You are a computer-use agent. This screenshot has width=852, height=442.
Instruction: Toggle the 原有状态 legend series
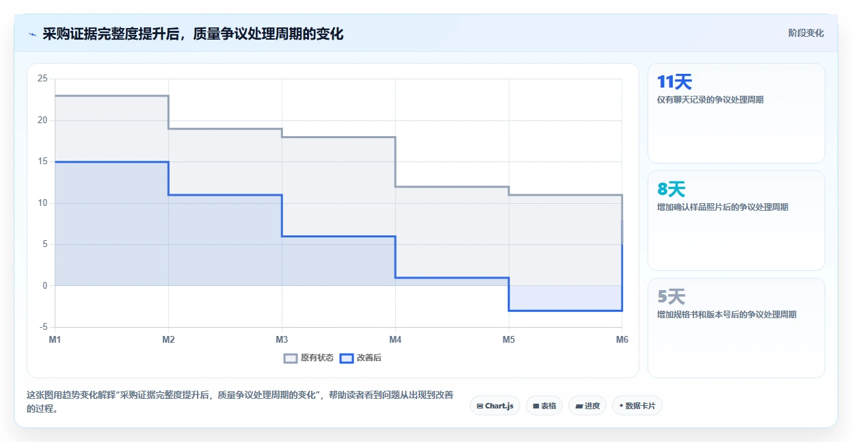click(309, 358)
